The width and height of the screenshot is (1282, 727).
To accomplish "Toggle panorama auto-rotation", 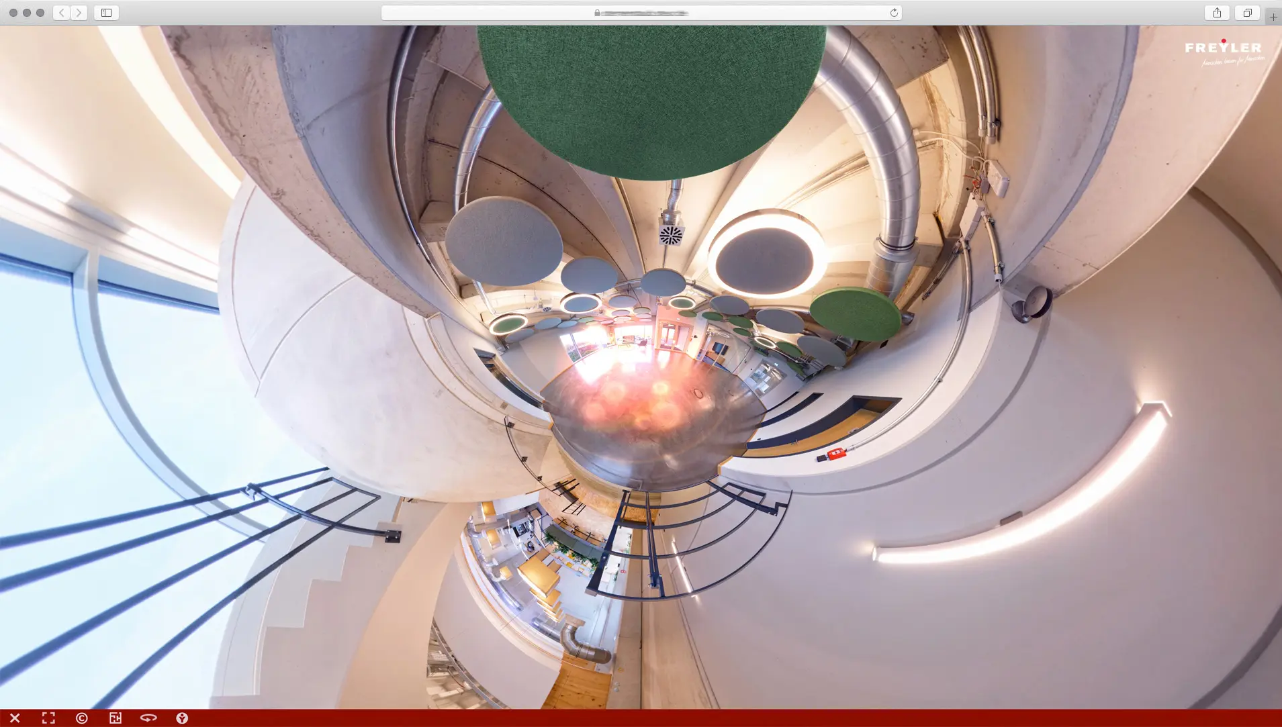I will [148, 718].
